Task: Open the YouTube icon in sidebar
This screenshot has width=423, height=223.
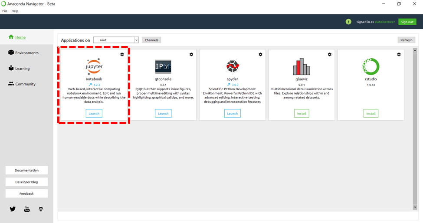Action: click(27, 209)
